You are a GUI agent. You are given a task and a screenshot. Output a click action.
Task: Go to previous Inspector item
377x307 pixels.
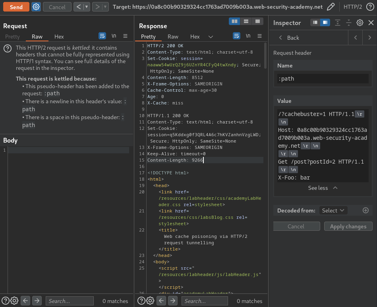[x=356, y=38]
